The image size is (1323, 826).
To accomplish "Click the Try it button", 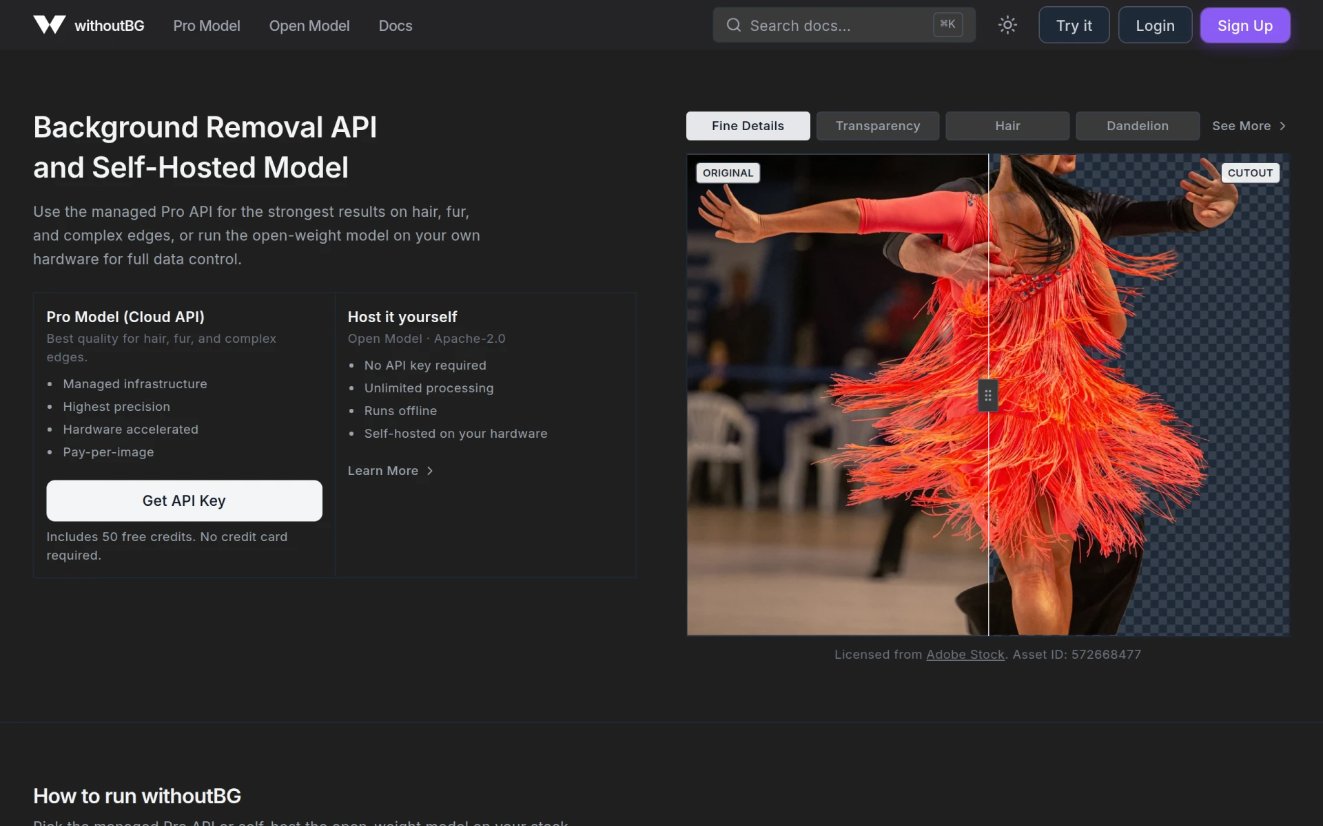I will (1074, 25).
